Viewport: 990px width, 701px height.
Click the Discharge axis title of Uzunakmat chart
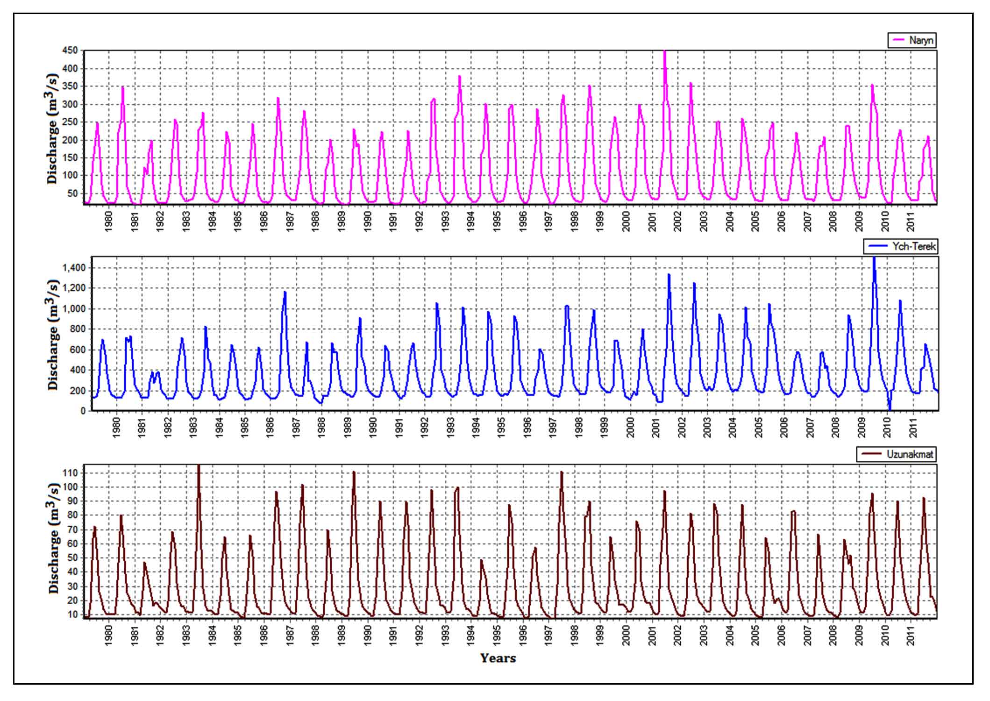tap(53, 538)
